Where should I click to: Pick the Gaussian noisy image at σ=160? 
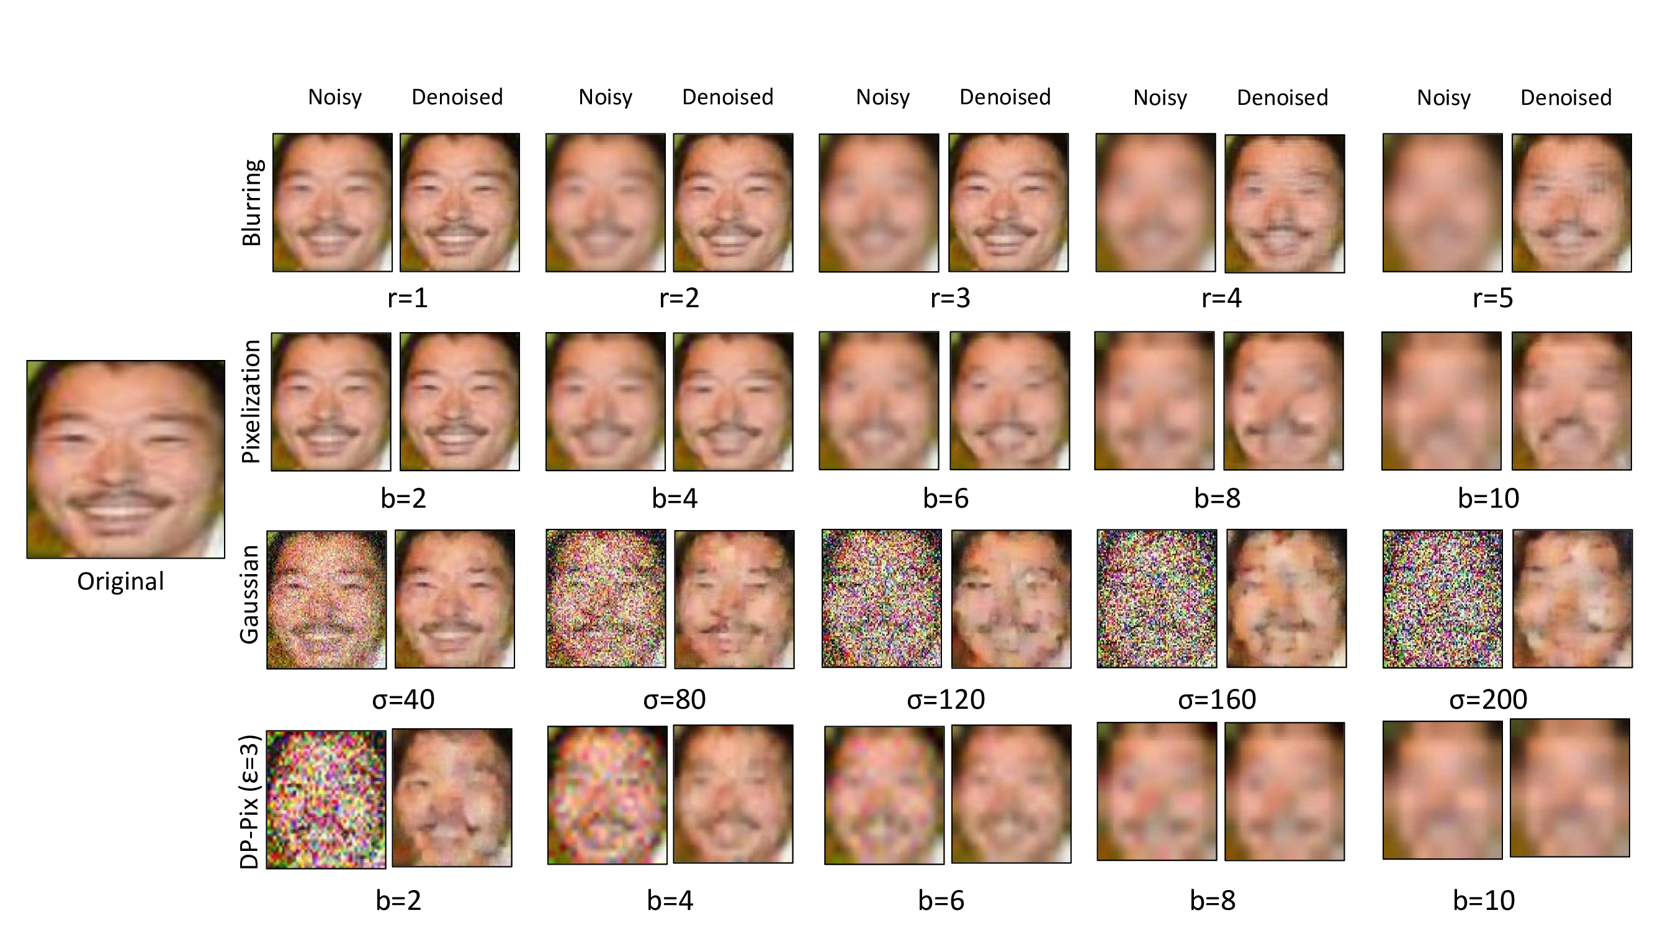(1157, 599)
